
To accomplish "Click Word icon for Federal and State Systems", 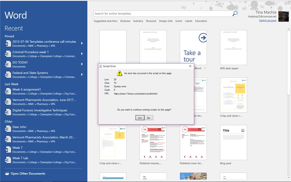I will (8, 75).
